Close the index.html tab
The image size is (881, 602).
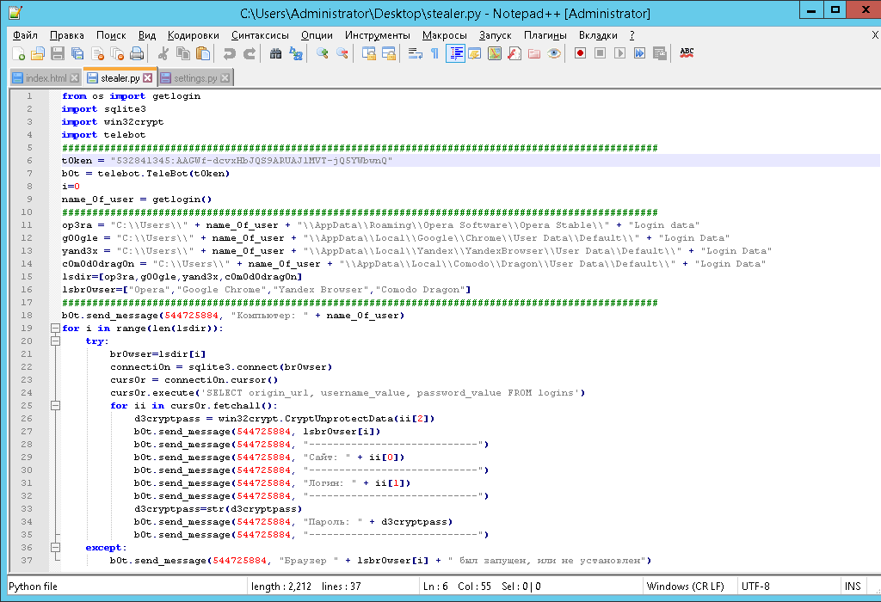pos(74,78)
